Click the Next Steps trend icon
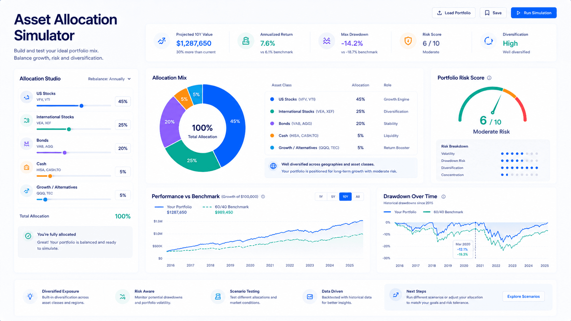Image resolution: width=571 pixels, height=321 pixels. click(x=395, y=295)
